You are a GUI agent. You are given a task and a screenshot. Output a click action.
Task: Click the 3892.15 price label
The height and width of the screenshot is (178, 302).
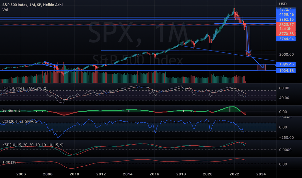tap(286, 19)
